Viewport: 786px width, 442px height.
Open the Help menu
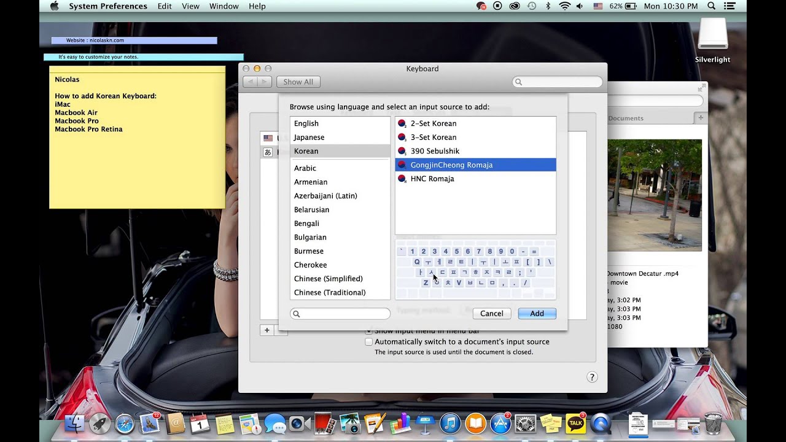pyautogui.click(x=257, y=6)
